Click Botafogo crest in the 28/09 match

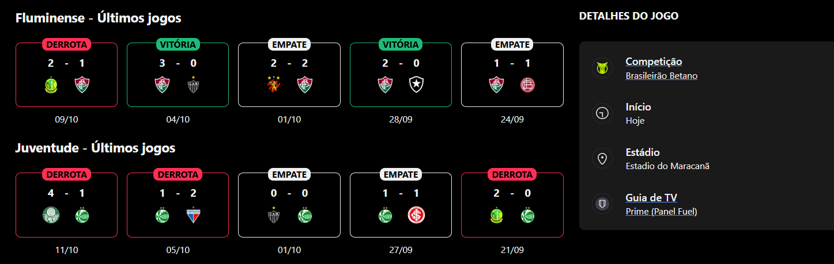click(416, 85)
